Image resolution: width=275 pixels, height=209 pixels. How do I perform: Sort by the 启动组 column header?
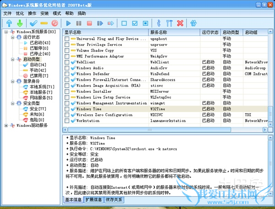click(255, 32)
